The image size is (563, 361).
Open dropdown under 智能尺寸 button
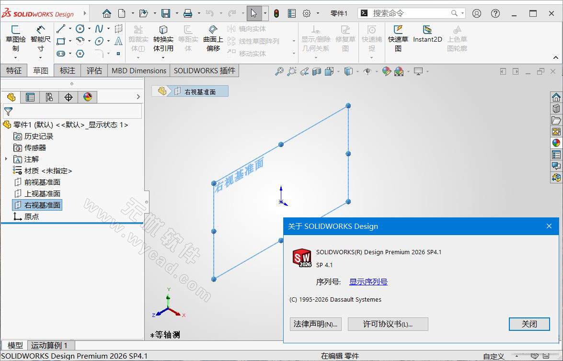coord(41,57)
